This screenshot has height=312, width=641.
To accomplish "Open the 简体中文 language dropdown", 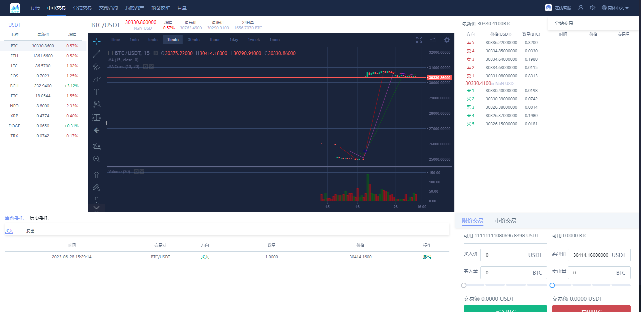I will (x=615, y=8).
